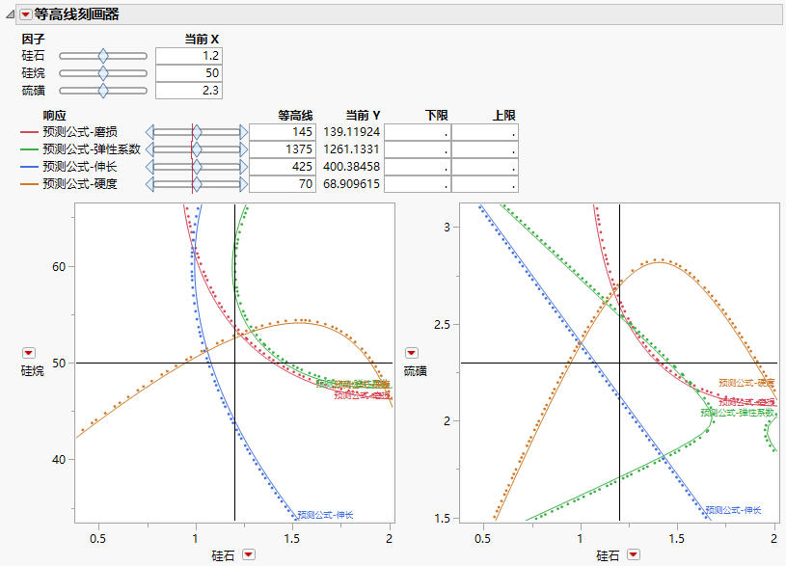Click the 硅烷 factor slider

pyautogui.click(x=103, y=73)
